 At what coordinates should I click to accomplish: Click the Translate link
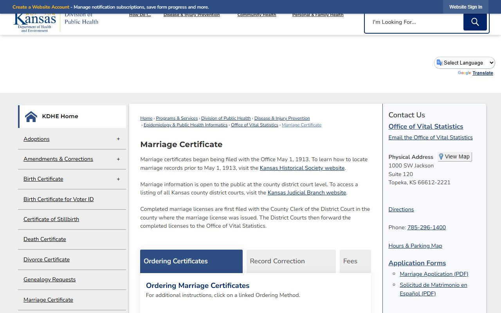[483, 73]
